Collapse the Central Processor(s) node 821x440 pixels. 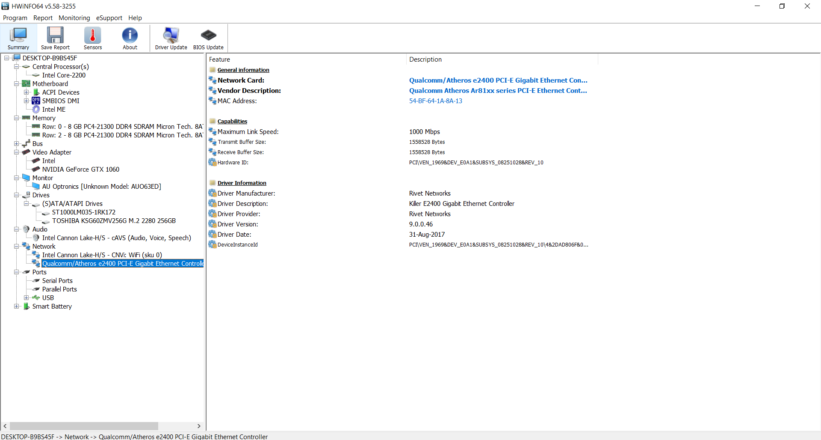pyautogui.click(x=16, y=66)
